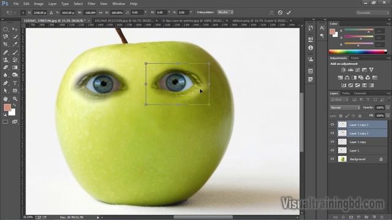Viewport: 392px width, 220px height.
Task: Click the foreground color swatch in toolbox
Action: [x=7, y=108]
